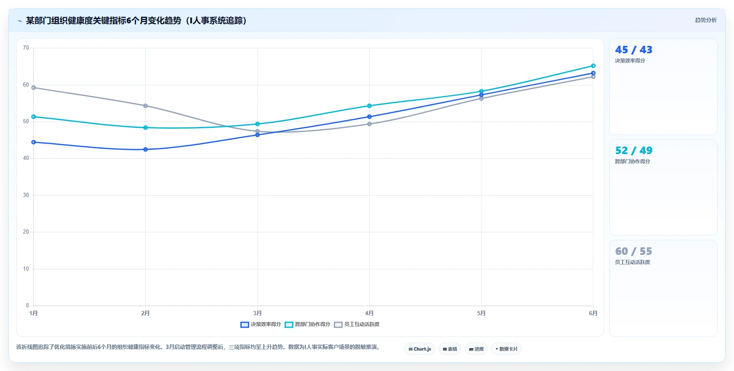This screenshot has width=734, height=371.
Task: Click the blue 决策效率 point at 6月
Action: click(x=593, y=73)
